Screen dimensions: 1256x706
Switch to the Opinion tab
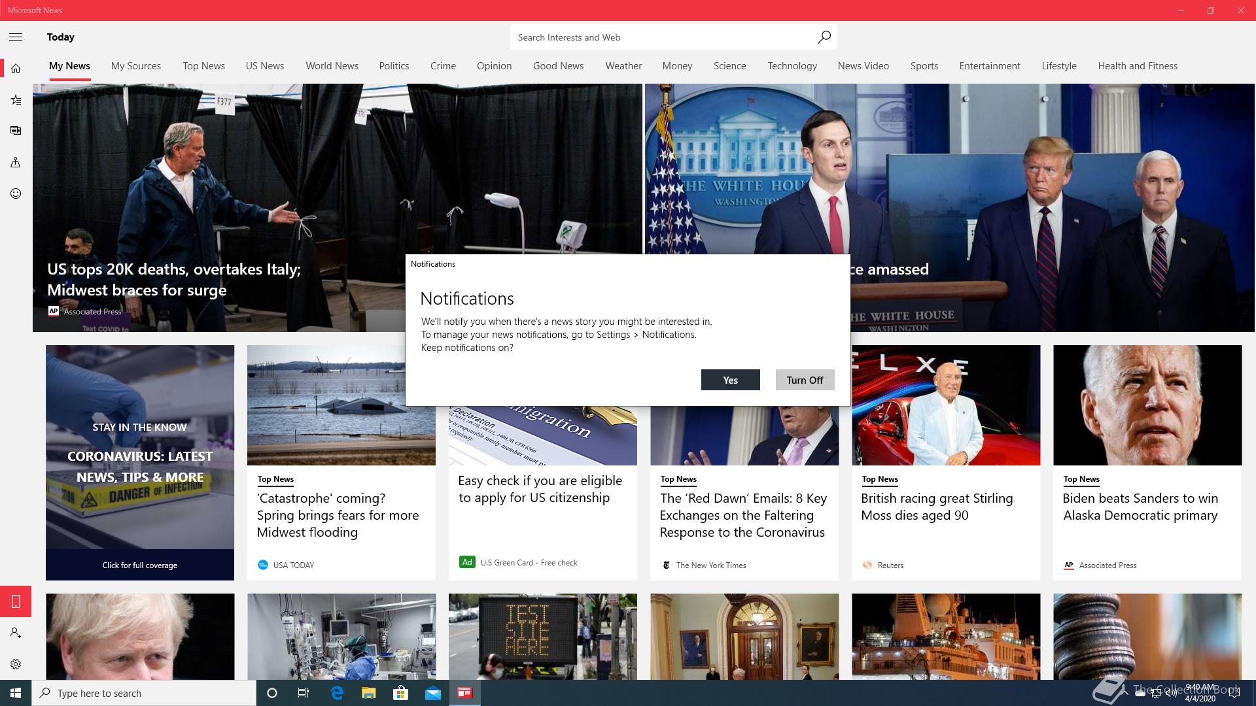[494, 66]
